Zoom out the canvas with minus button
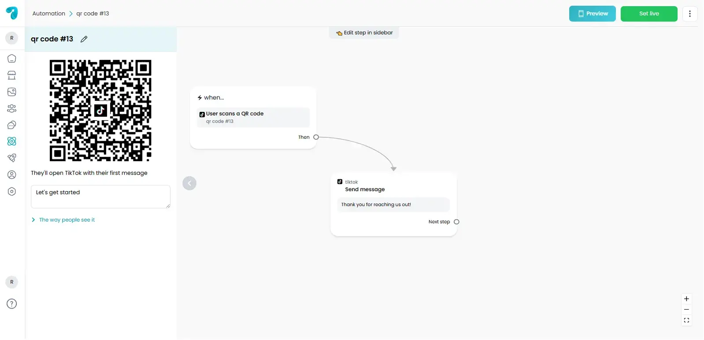704x340 pixels. click(686, 310)
